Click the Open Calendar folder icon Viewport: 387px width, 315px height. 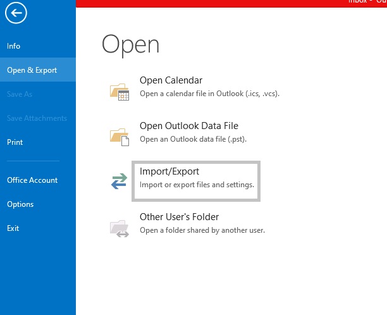[x=120, y=92]
